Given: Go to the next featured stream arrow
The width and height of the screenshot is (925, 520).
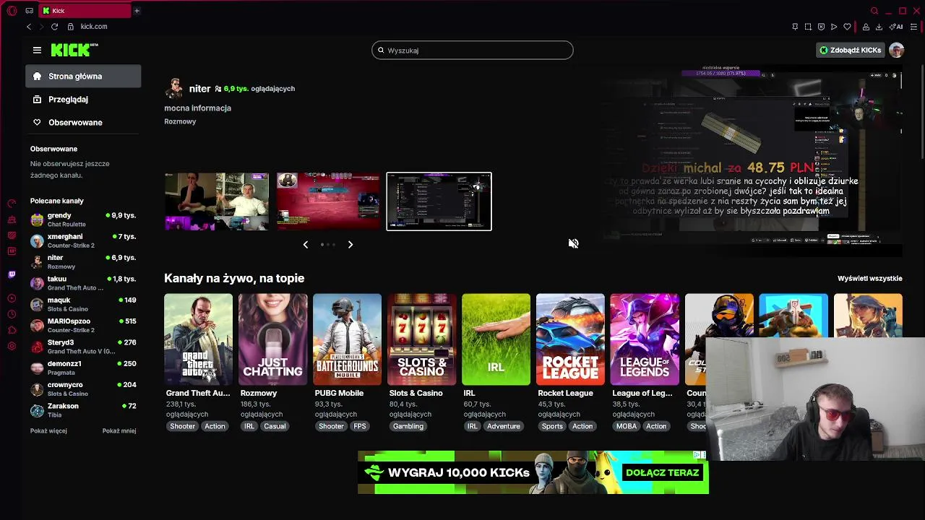Looking at the screenshot, I should coord(350,245).
